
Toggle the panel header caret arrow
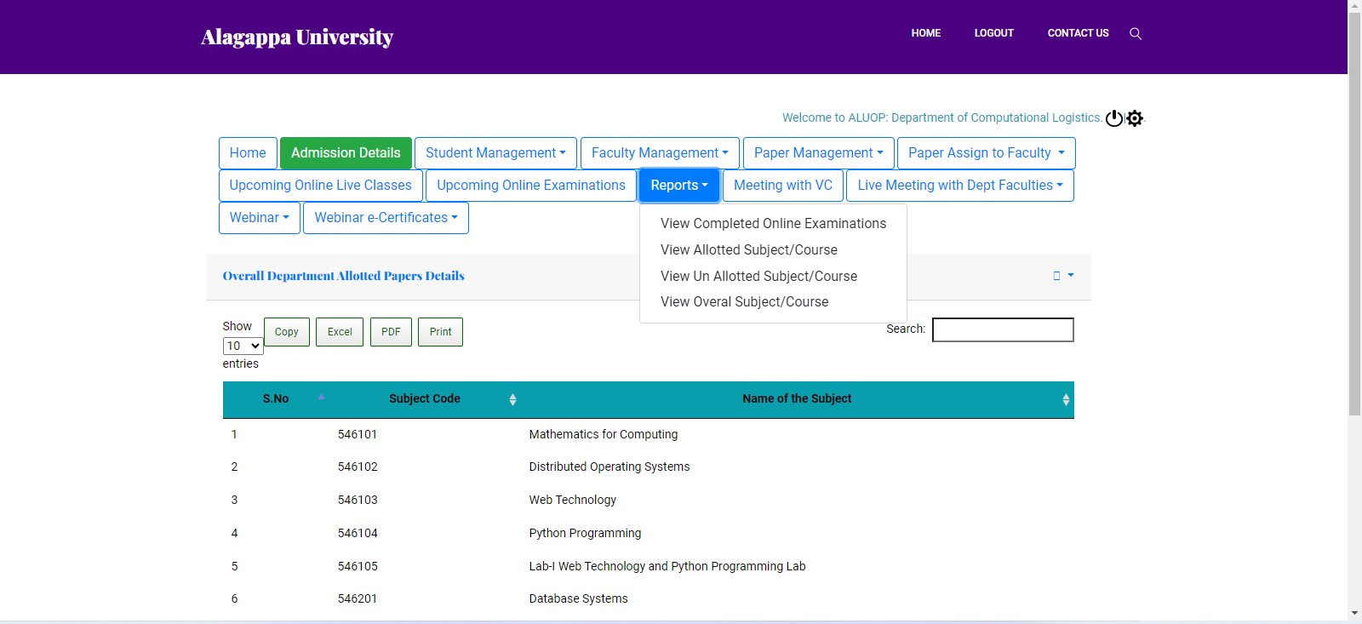point(1071,275)
